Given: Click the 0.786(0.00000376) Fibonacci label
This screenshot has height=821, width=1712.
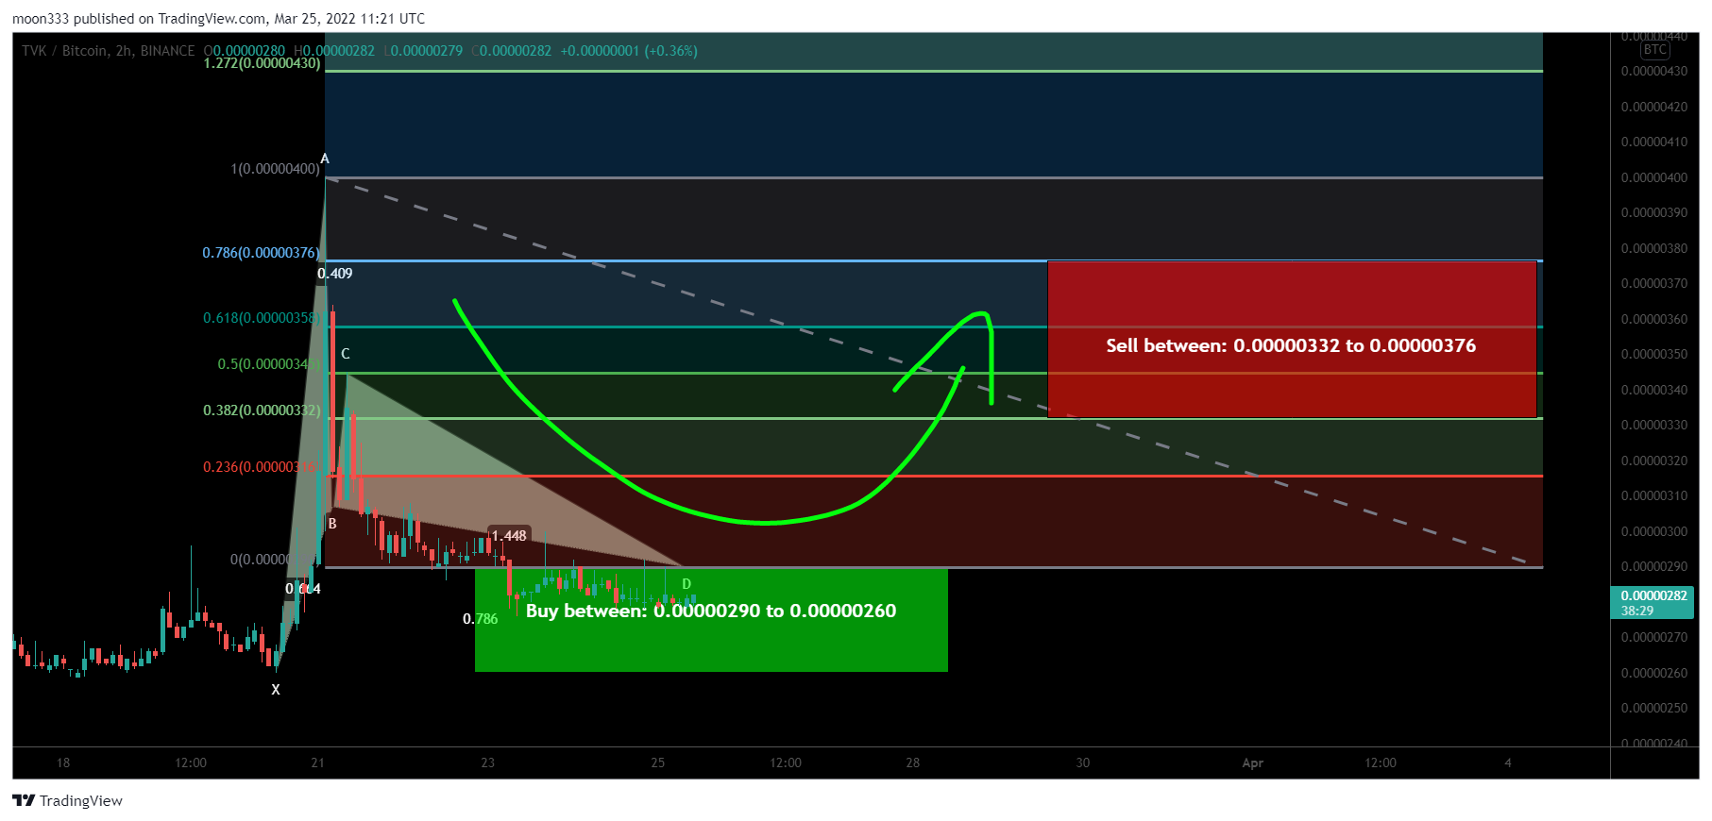Looking at the screenshot, I should pos(262,253).
